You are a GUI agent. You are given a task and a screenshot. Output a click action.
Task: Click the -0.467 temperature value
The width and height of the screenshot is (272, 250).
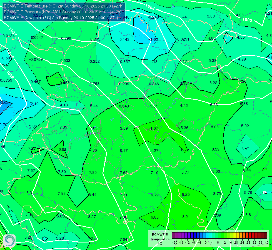(x=35, y=82)
